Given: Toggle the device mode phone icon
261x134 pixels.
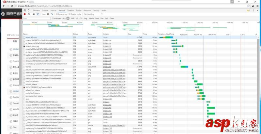Looking at the screenshot, I should point(28,10).
